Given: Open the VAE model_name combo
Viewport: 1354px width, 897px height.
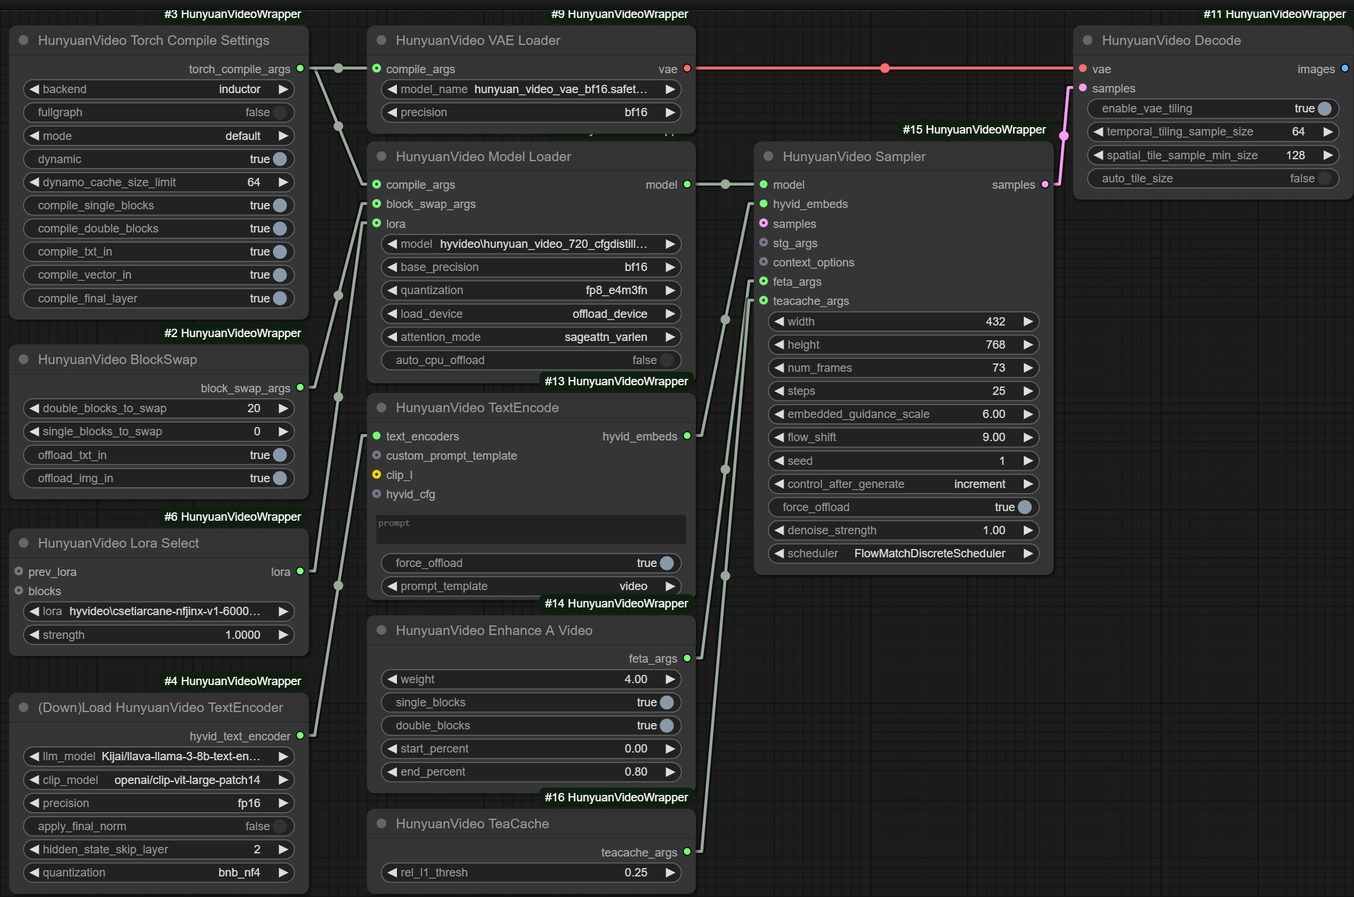Looking at the screenshot, I should [531, 89].
